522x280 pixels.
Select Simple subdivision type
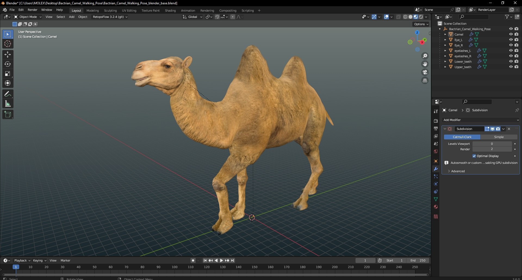(x=499, y=137)
